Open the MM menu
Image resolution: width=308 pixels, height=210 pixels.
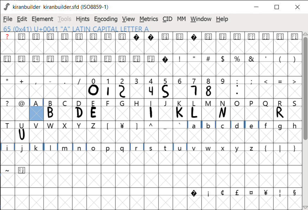pyautogui.click(x=181, y=19)
